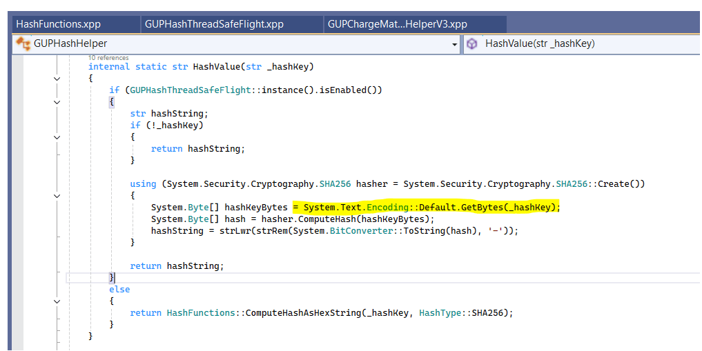Open the GUPHashThreadSafeFlight.xpp tab
The image size is (702, 351).
[214, 24]
